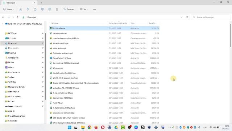Select openhardwaremonitor-v0.9.6.zip file

pyautogui.click(x=104, y=38)
